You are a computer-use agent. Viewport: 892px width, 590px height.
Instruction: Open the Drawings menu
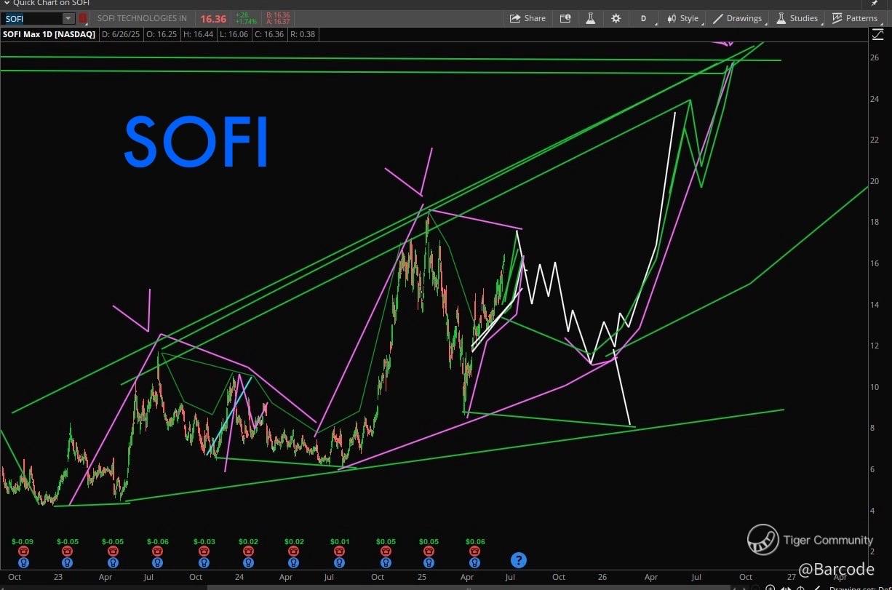point(737,18)
